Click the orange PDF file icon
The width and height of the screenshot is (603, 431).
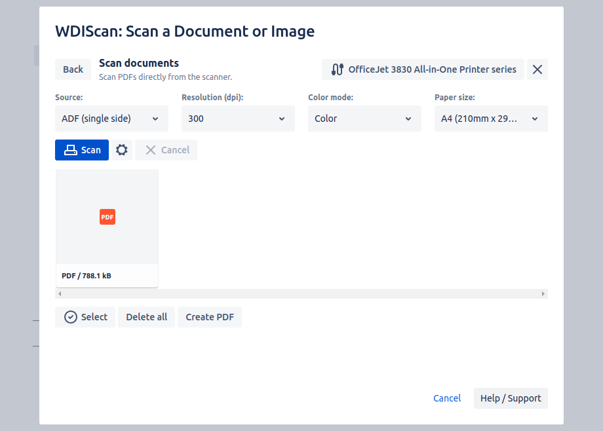(107, 217)
